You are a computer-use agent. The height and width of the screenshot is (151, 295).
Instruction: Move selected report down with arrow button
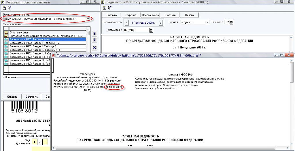(95, 39)
